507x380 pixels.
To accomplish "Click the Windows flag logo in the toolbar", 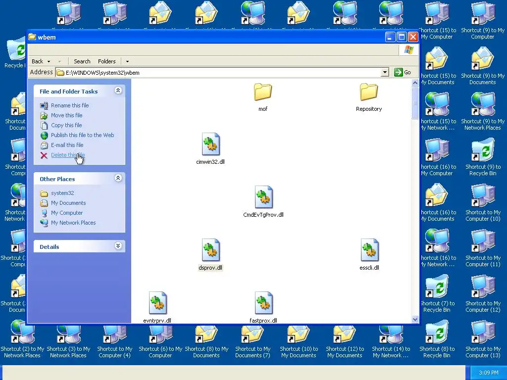I will click(x=408, y=50).
